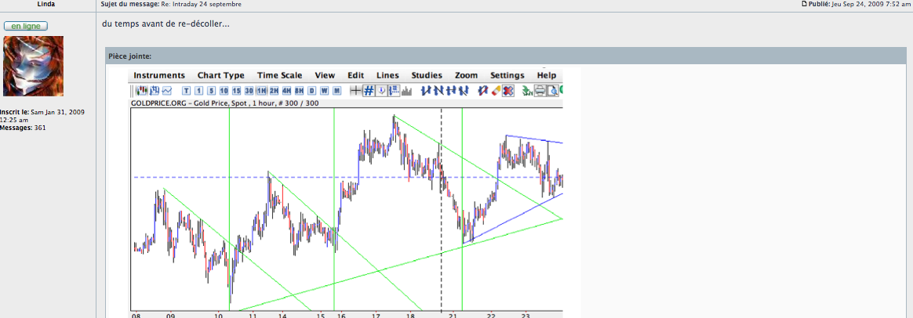Click the post icon beside Publié
Image resolution: width=913 pixels, height=318 pixels.
coord(804,4)
